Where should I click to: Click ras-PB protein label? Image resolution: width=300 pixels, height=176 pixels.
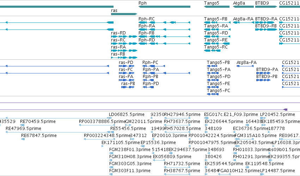(128, 84)
